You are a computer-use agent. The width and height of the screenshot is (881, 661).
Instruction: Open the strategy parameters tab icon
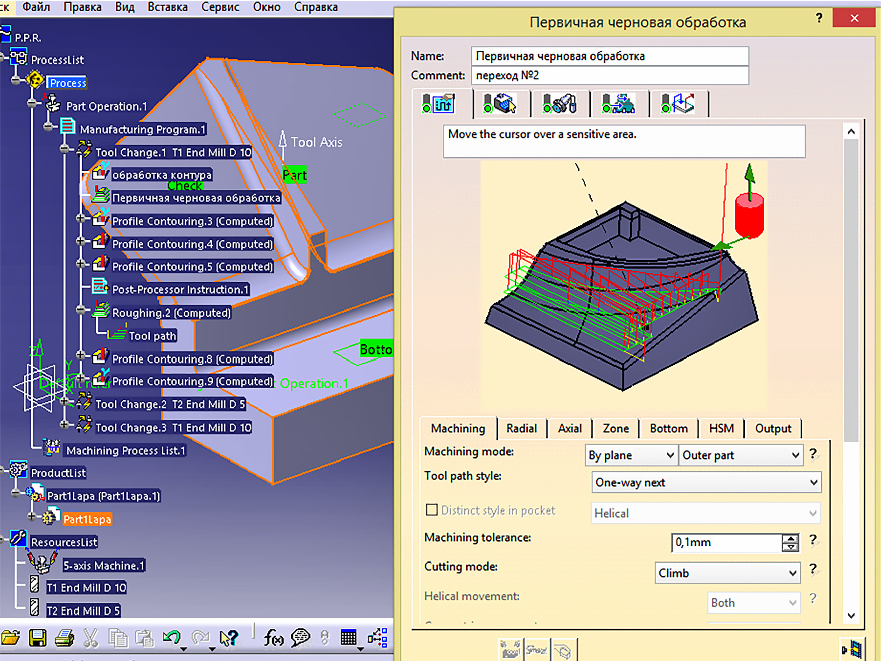(439, 104)
